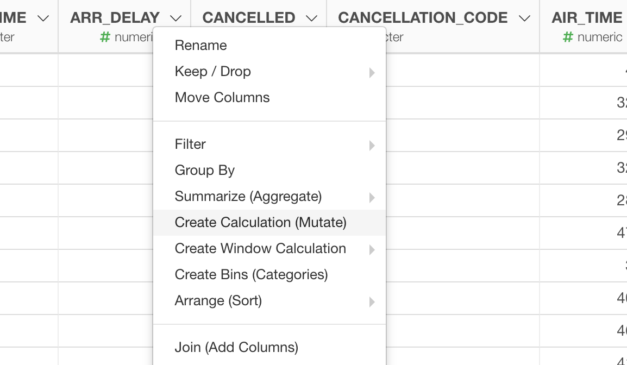The height and width of the screenshot is (365, 627).
Task: Choose Create Calculation (Mutate)
Action: (269, 222)
